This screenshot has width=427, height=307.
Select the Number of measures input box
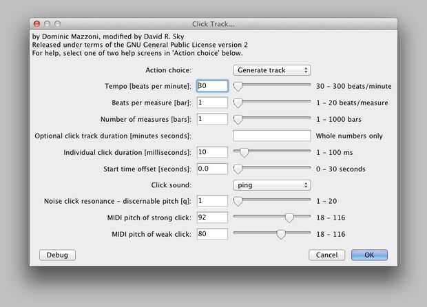211,119
